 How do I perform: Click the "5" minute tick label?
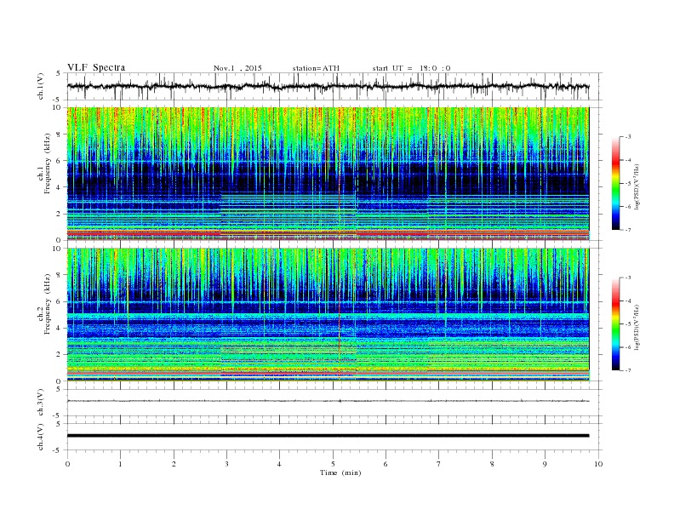(333, 464)
